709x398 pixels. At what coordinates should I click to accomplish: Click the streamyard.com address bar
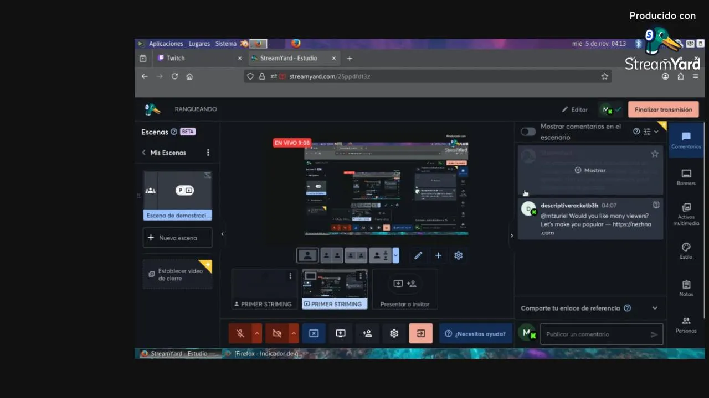(427, 76)
